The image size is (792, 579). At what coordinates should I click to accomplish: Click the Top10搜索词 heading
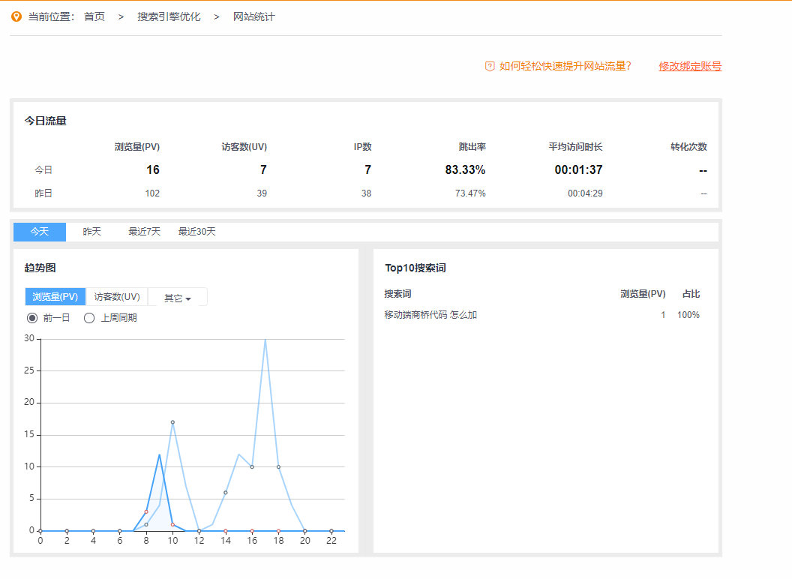point(415,268)
